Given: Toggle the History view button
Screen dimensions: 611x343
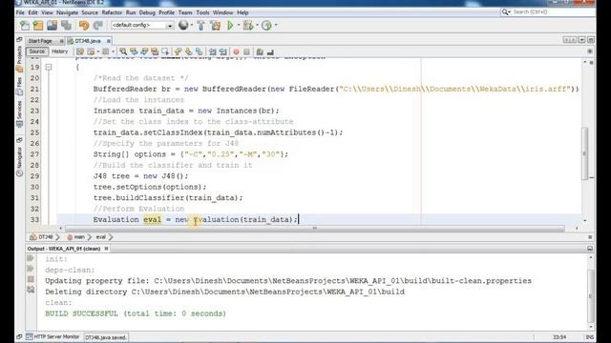Looking at the screenshot, I should pyautogui.click(x=59, y=51).
